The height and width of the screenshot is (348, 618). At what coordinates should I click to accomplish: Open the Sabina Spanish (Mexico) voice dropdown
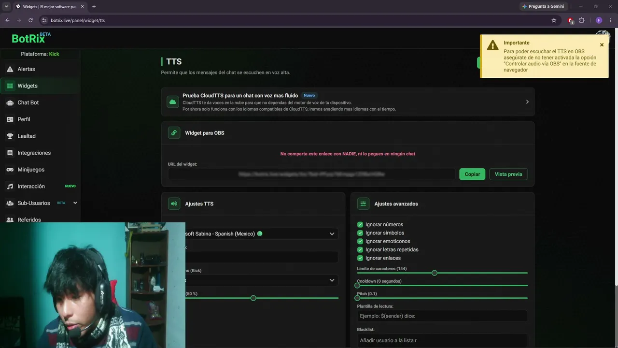pos(261,234)
